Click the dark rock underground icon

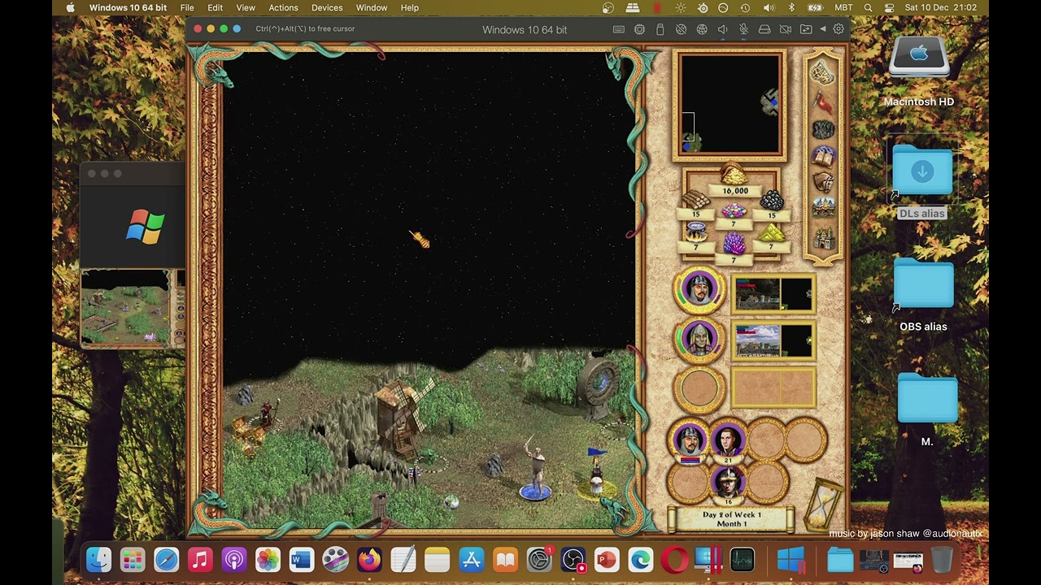[x=823, y=130]
